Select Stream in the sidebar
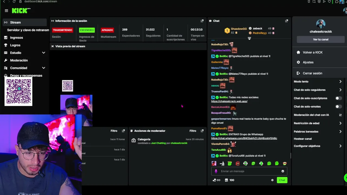347x195 pixels. pyautogui.click(x=25, y=22)
